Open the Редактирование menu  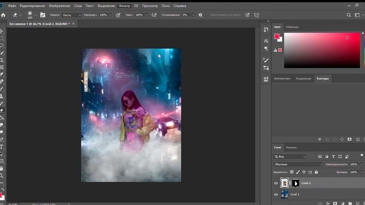[32, 6]
